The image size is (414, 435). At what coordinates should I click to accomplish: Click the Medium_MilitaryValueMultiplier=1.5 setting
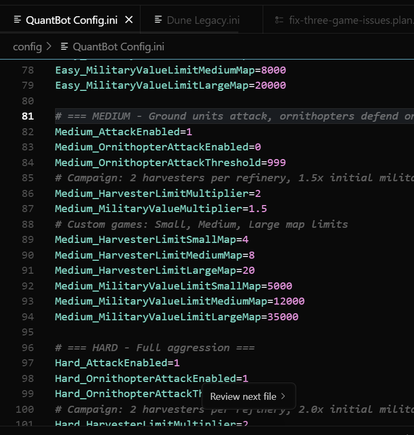161,209
